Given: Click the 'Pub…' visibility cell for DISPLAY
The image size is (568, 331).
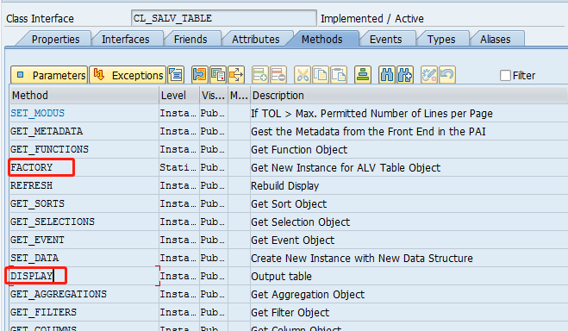Looking at the screenshot, I should pyautogui.click(x=214, y=276).
